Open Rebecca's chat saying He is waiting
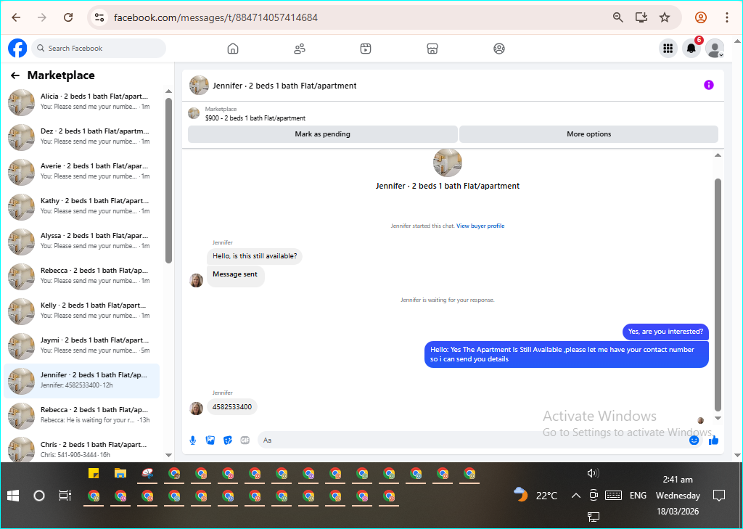This screenshot has width=743, height=529. pyautogui.click(x=81, y=416)
